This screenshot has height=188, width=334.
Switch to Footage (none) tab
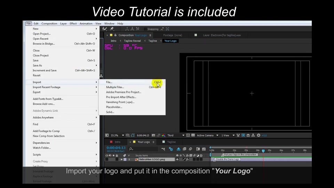[x=173, y=35]
